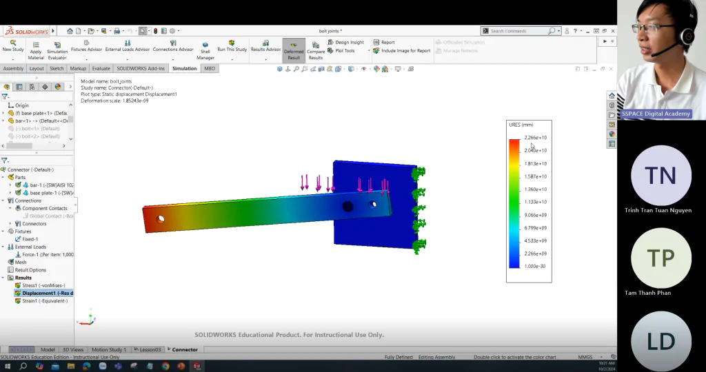Open the Fixtures Advisor
This screenshot has height=372, width=706.
(86, 46)
